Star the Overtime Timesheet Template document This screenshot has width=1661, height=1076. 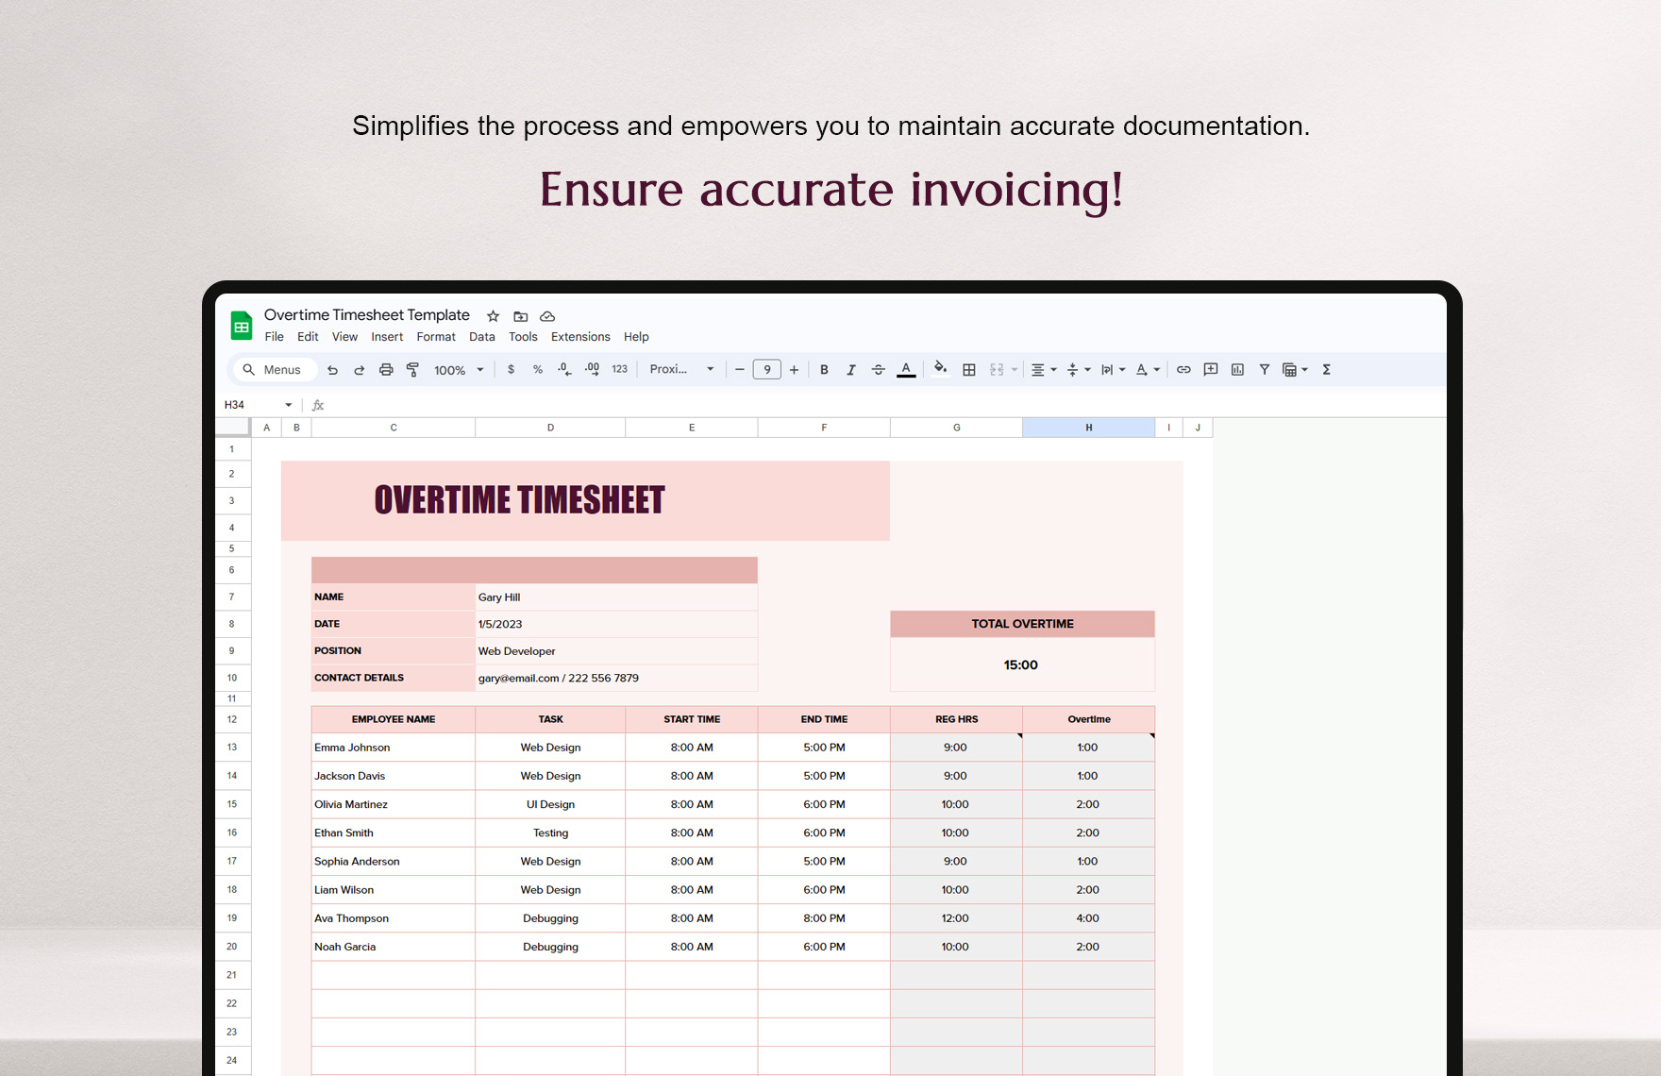click(493, 316)
